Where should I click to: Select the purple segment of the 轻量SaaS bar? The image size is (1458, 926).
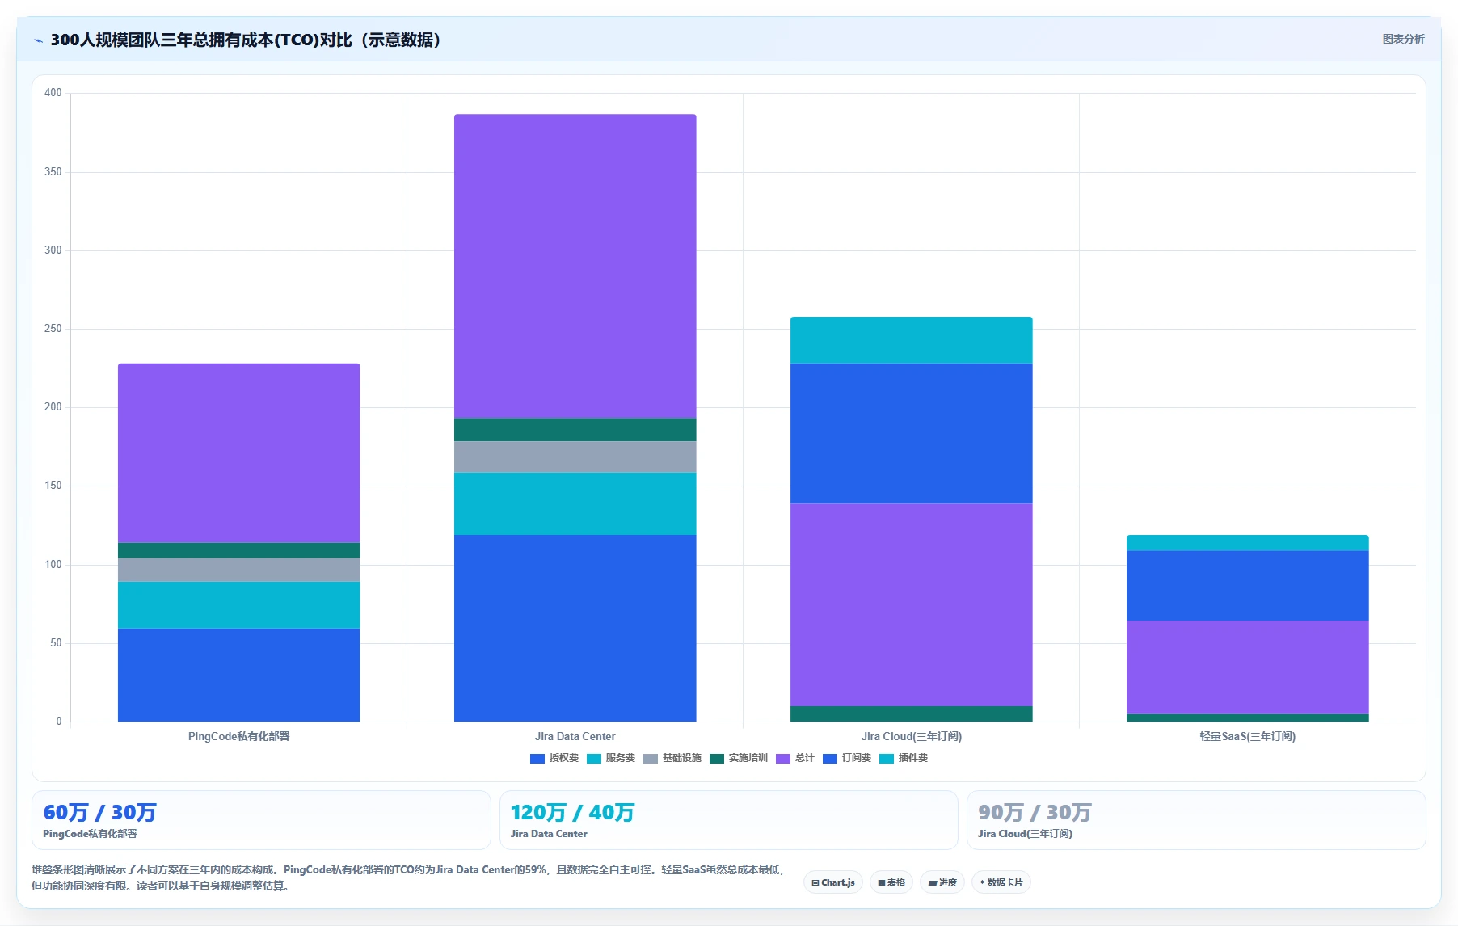point(1247,667)
